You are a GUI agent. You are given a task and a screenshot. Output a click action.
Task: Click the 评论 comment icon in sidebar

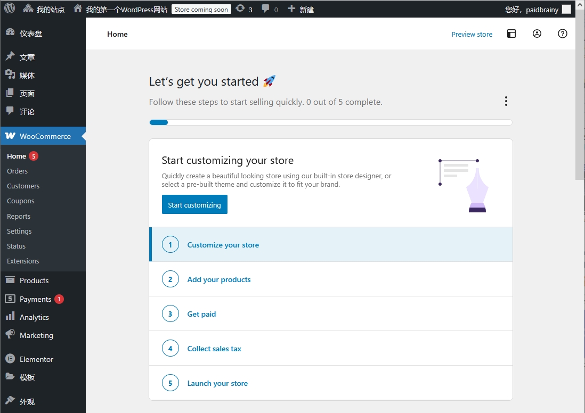(x=10, y=111)
